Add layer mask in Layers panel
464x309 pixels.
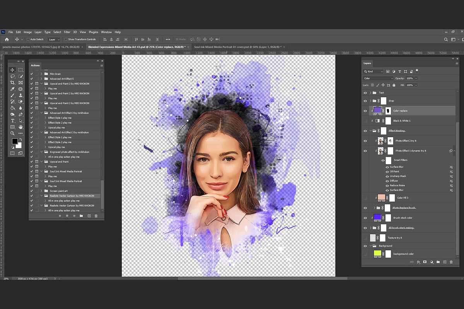tap(425, 262)
